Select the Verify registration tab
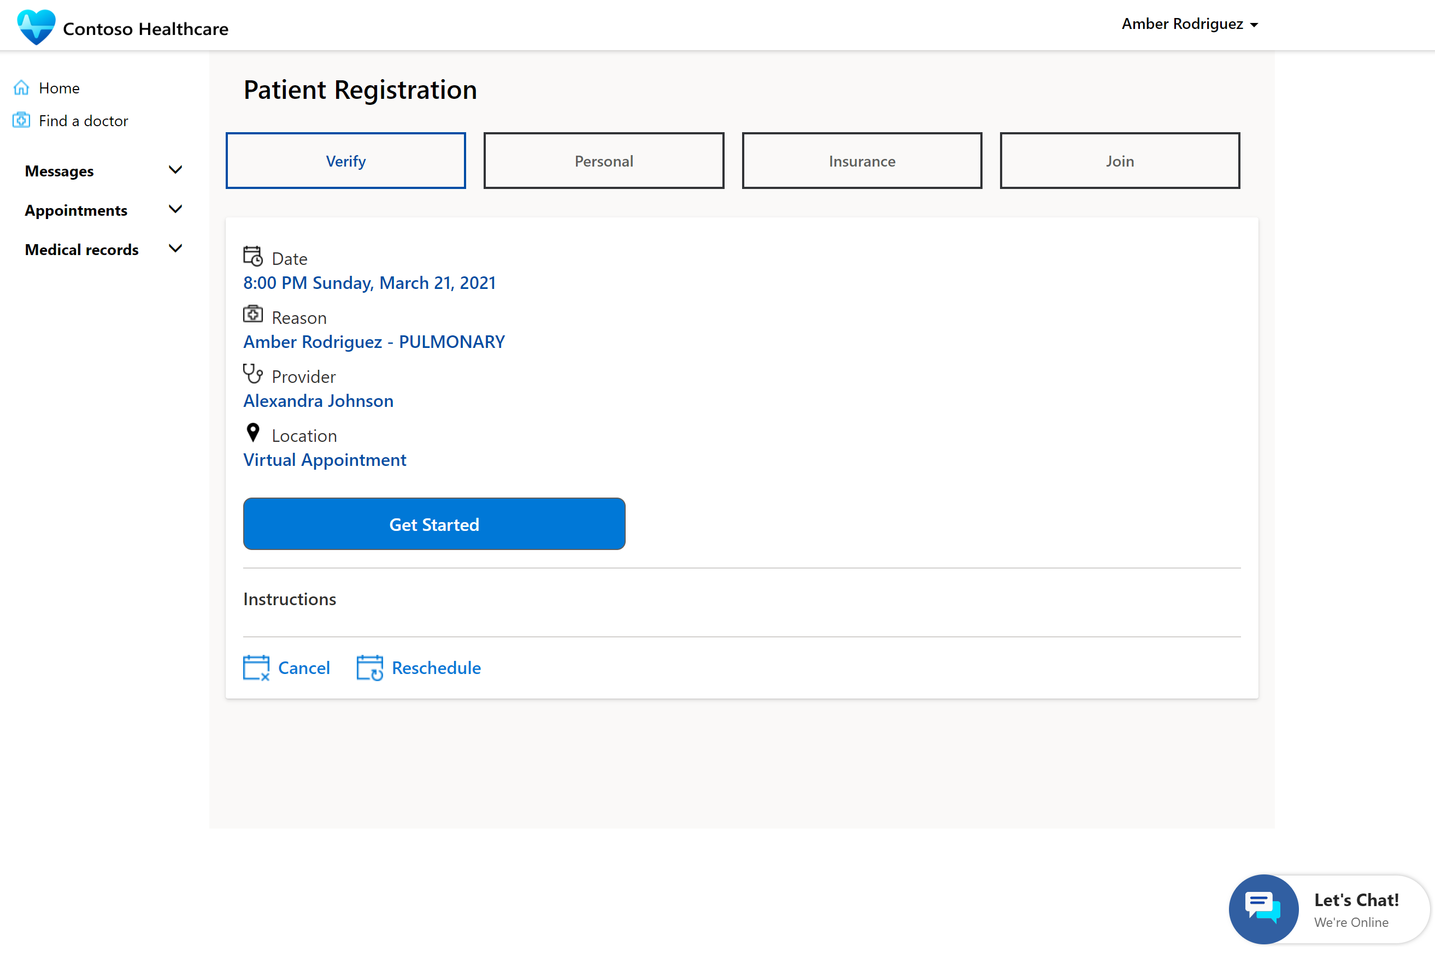Screen dimensions: 1435x958 pyautogui.click(x=345, y=161)
